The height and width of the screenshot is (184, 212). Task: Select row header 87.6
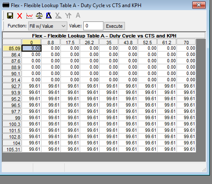coord(12,61)
